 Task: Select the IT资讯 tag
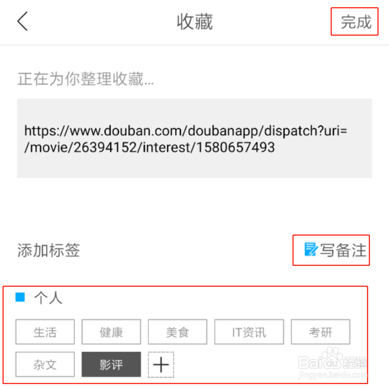click(249, 332)
